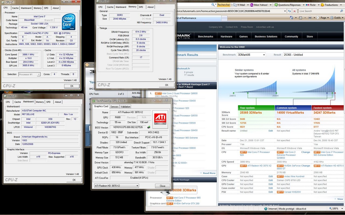This screenshot has width=345, height=215.
Task: Expand the Print button dropdown arrow
Action: pyautogui.click(x=314, y=18)
